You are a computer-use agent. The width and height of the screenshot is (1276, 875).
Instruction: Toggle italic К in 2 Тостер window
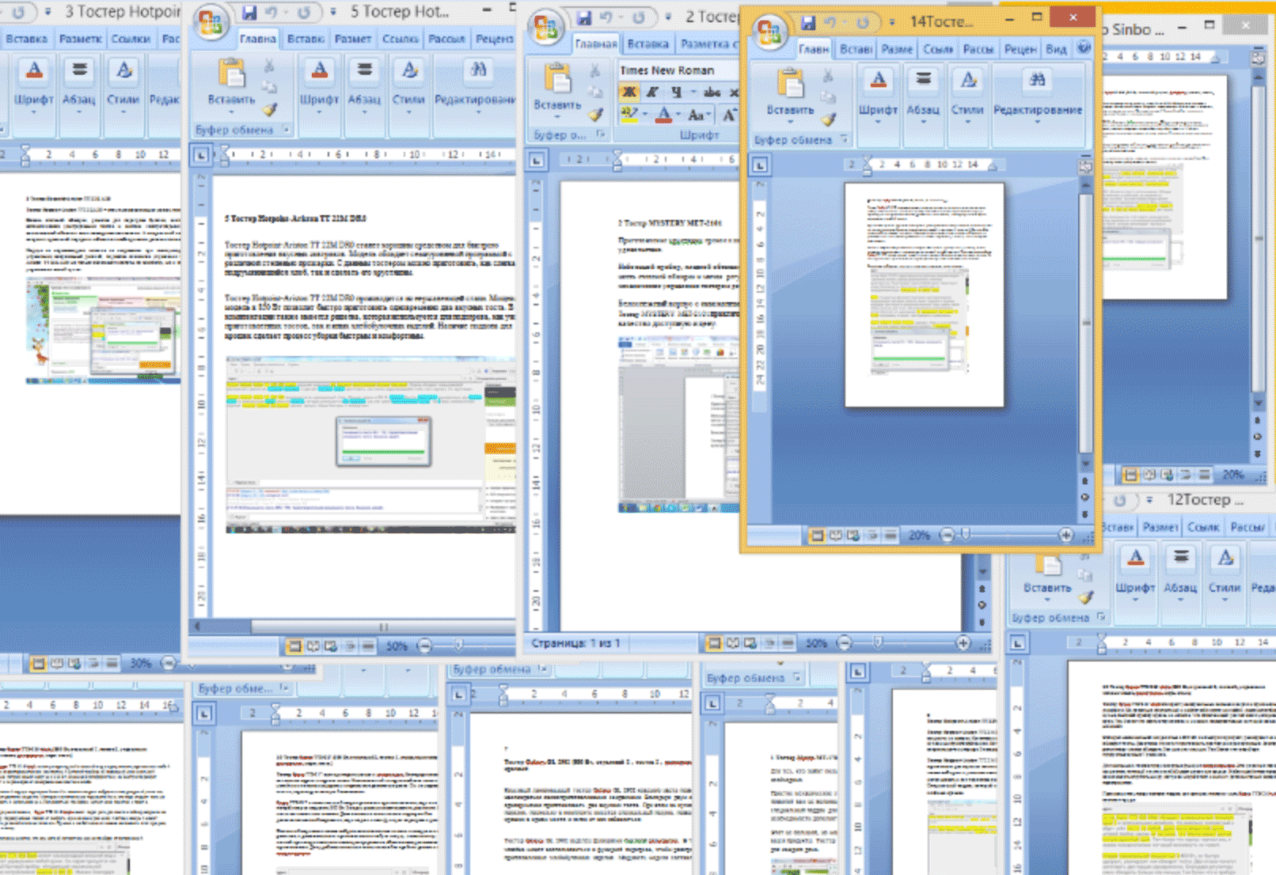651,93
